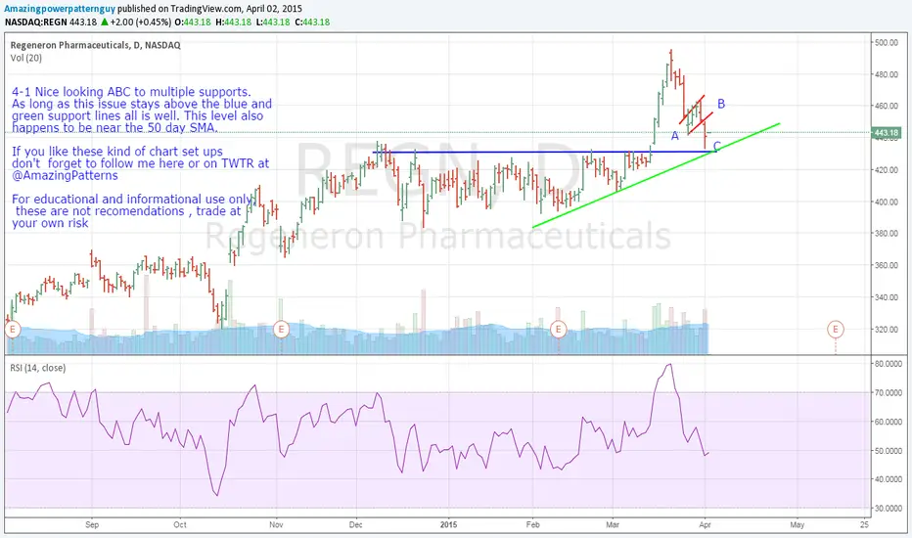Screen dimensions: 912x538
Task: Click the Feb label on time axis
Action: [x=532, y=524]
